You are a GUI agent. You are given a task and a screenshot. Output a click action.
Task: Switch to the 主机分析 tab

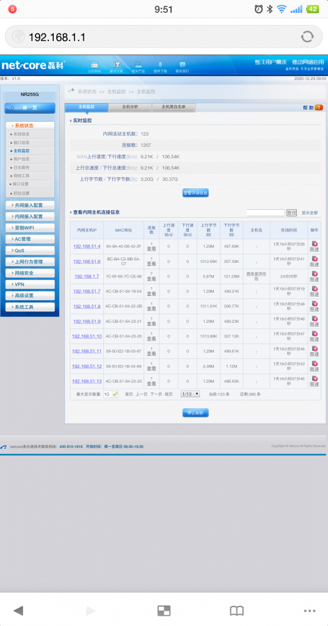click(129, 107)
